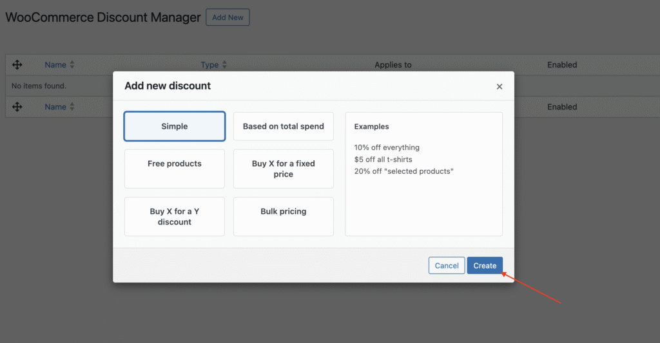Click the '$5 off all t-shirts' example
The image size is (660, 343).
click(x=383, y=160)
